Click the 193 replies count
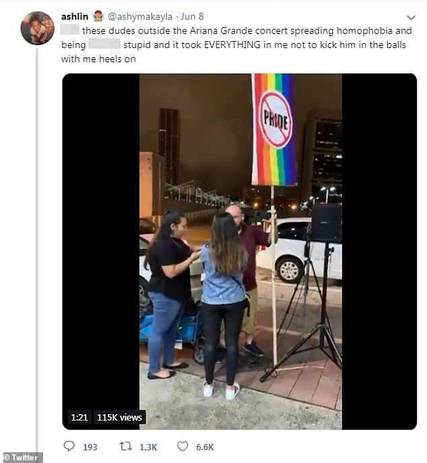 (90, 447)
